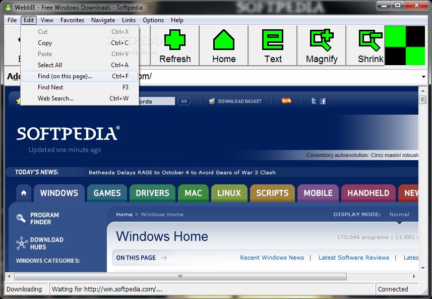
Task: Switch to the HANDHELD tab
Action: pyautogui.click(x=368, y=193)
